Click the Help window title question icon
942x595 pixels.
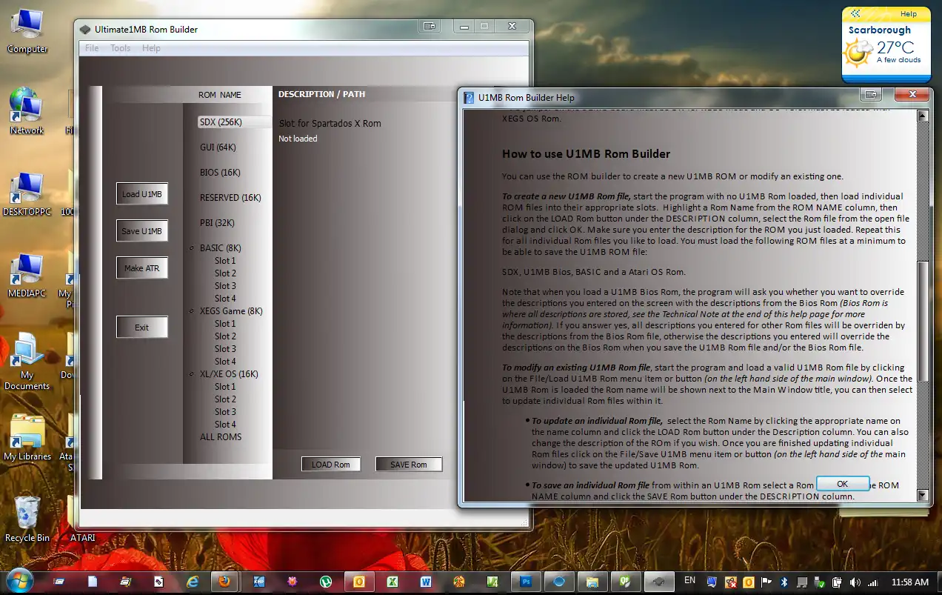point(470,97)
